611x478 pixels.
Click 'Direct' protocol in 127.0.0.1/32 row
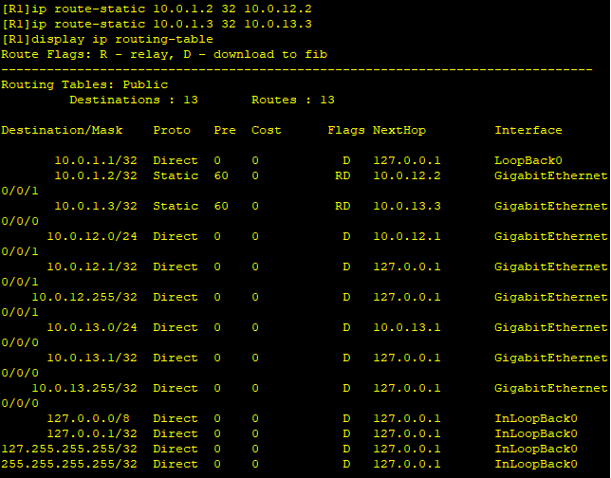coord(176,434)
